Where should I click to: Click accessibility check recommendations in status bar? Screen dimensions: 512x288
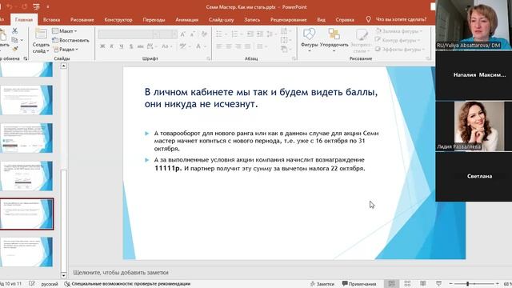pos(128,284)
